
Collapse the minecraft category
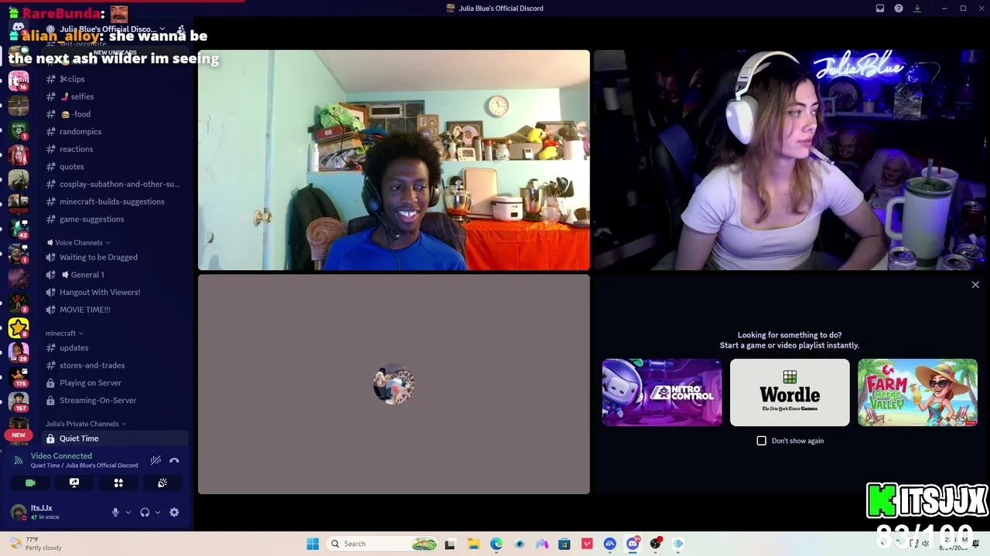click(x=64, y=334)
